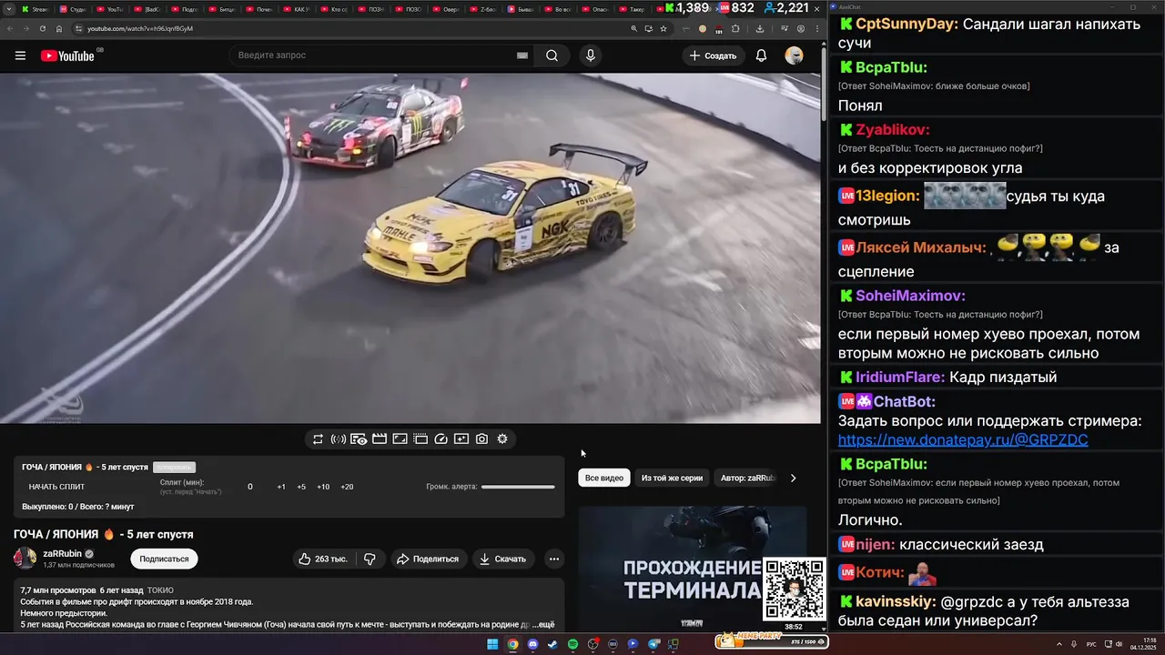Click the Копировать button near the title
Viewport: 1165px width, 655px height.
174,467
